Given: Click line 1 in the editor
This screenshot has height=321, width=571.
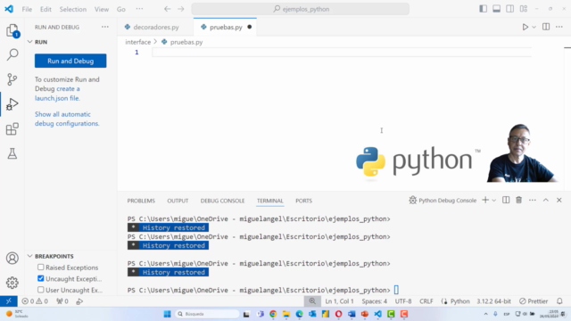Looking at the screenshot, I should coord(342,53).
